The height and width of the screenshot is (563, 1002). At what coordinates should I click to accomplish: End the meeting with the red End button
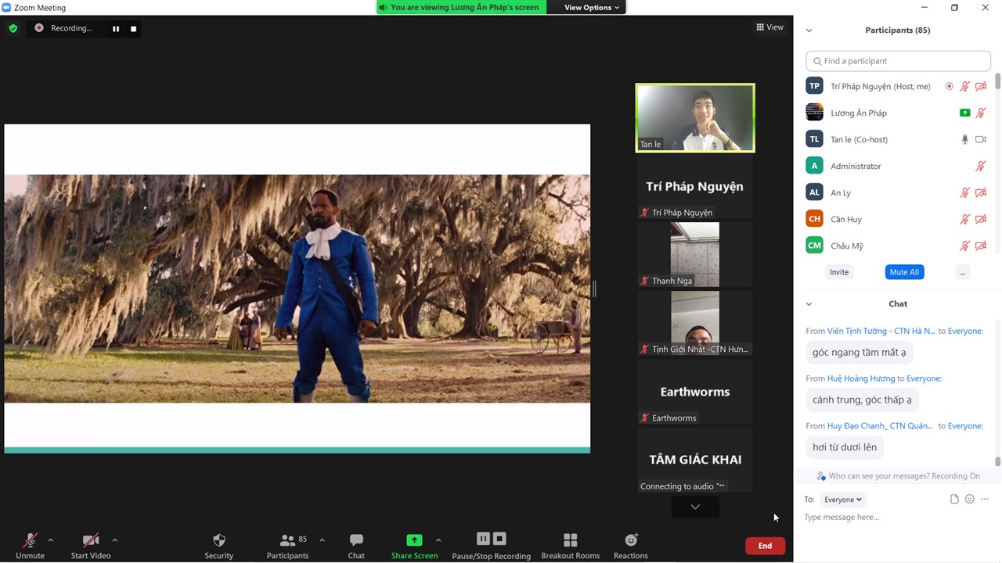tap(765, 546)
